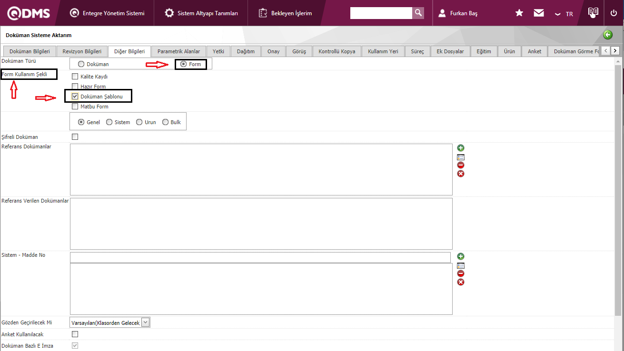Viewport: 624px width, 351px height.
Task: Switch to the Onay tab
Action: coord(274,51)
